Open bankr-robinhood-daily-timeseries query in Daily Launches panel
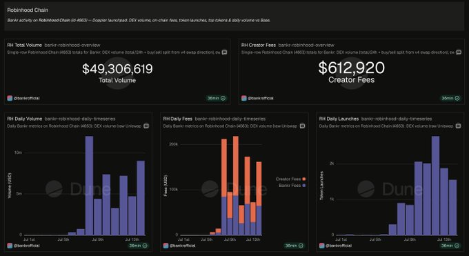The width and height of the screenshot is (469, 256). (397, 119)
